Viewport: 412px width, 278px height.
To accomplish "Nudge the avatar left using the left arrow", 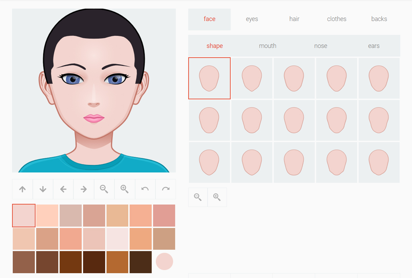I will 63,189.
